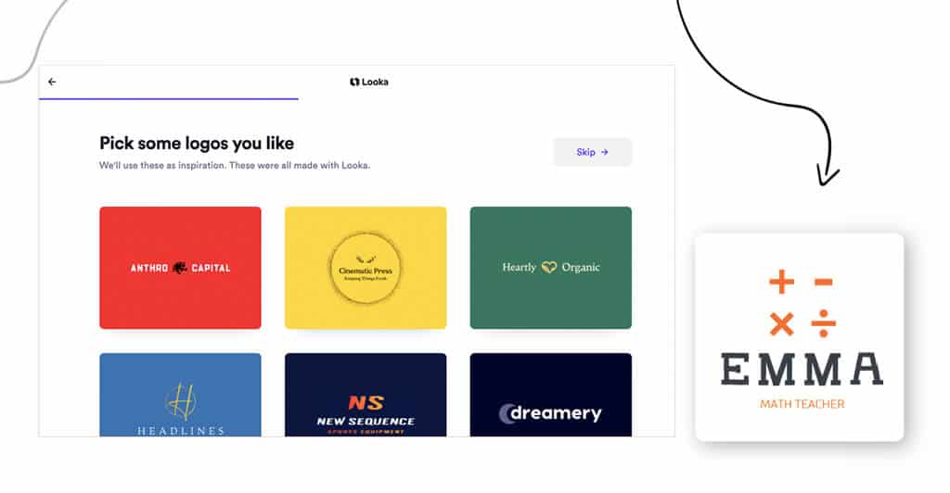Click the gold H monogram above Headlines

(180, 401)
